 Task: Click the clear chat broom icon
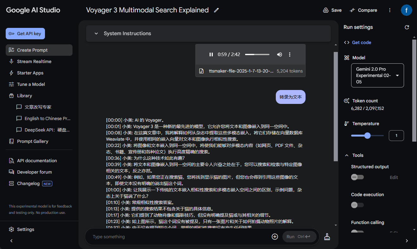coord(327,237)
